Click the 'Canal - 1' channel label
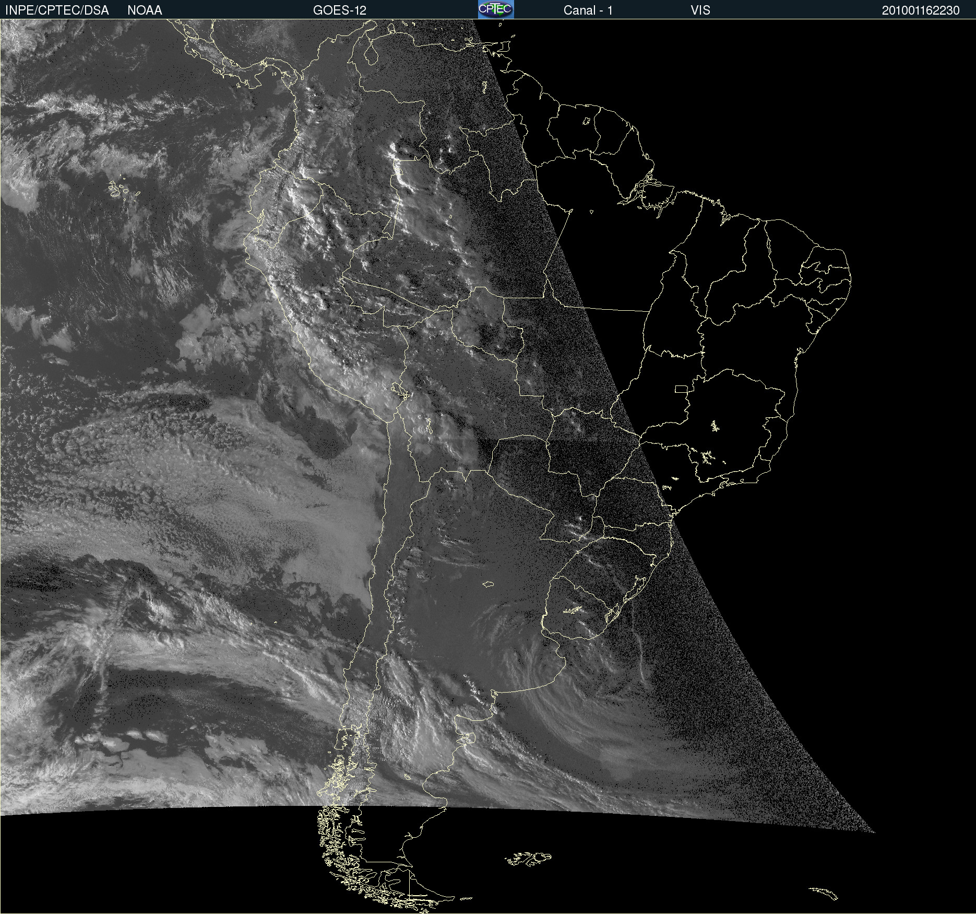The width and height of the screenshot is (976, 914). coord(588,10)
